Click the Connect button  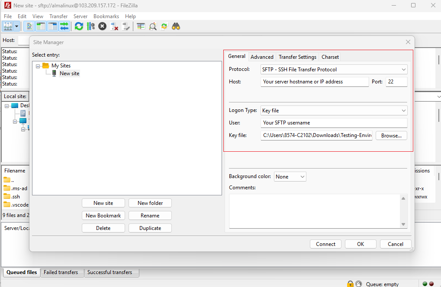click(326, 244)
